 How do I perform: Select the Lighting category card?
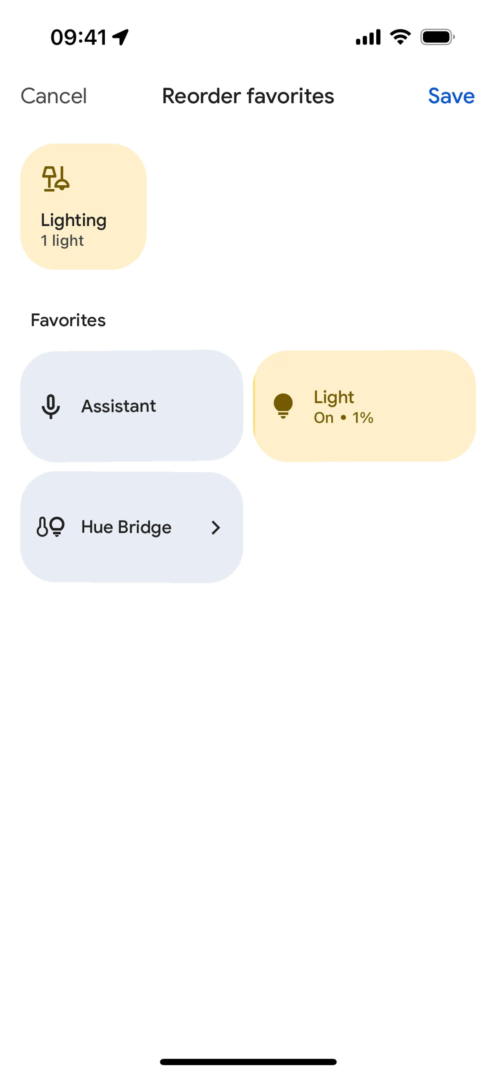pyautogui.click(x=83, y=207)
